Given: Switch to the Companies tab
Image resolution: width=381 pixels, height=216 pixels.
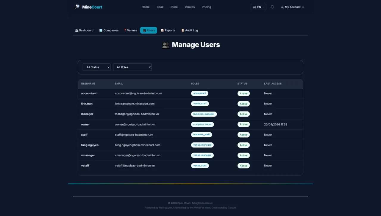Looking at the screenshot, I should click(x=109, y=30).
